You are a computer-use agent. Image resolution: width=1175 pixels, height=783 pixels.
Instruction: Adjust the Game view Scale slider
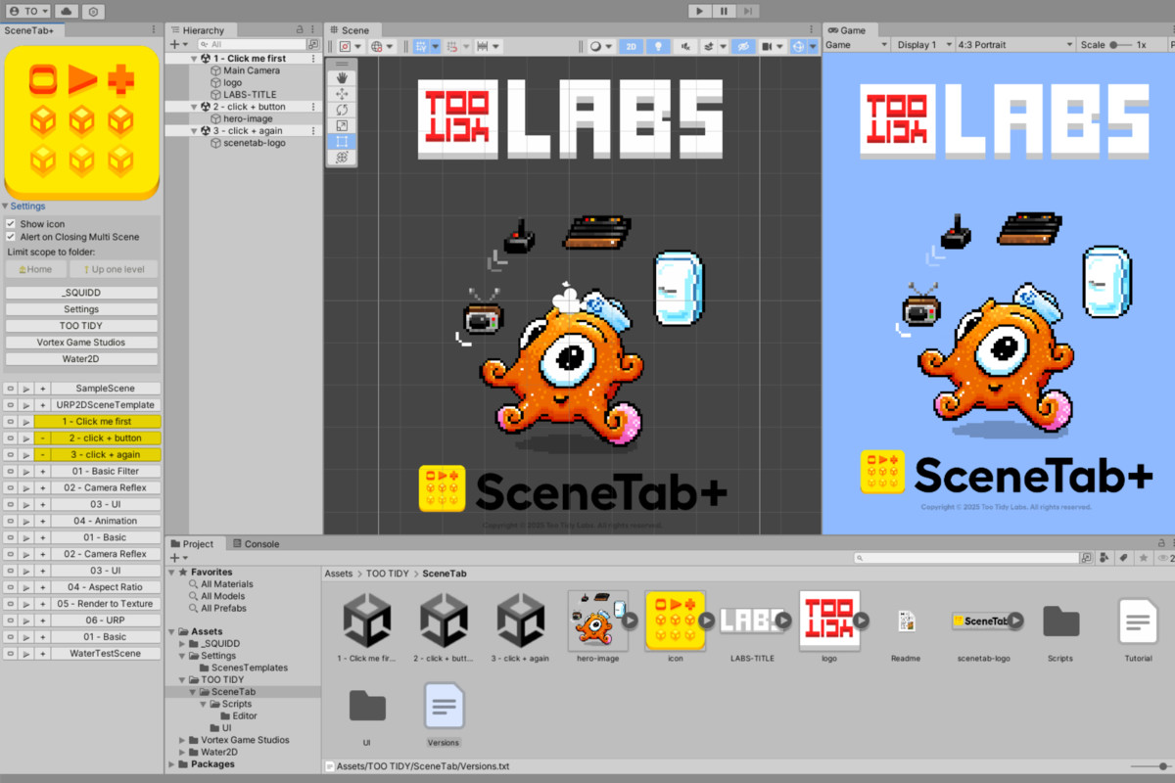click(x=1120, y=45)
